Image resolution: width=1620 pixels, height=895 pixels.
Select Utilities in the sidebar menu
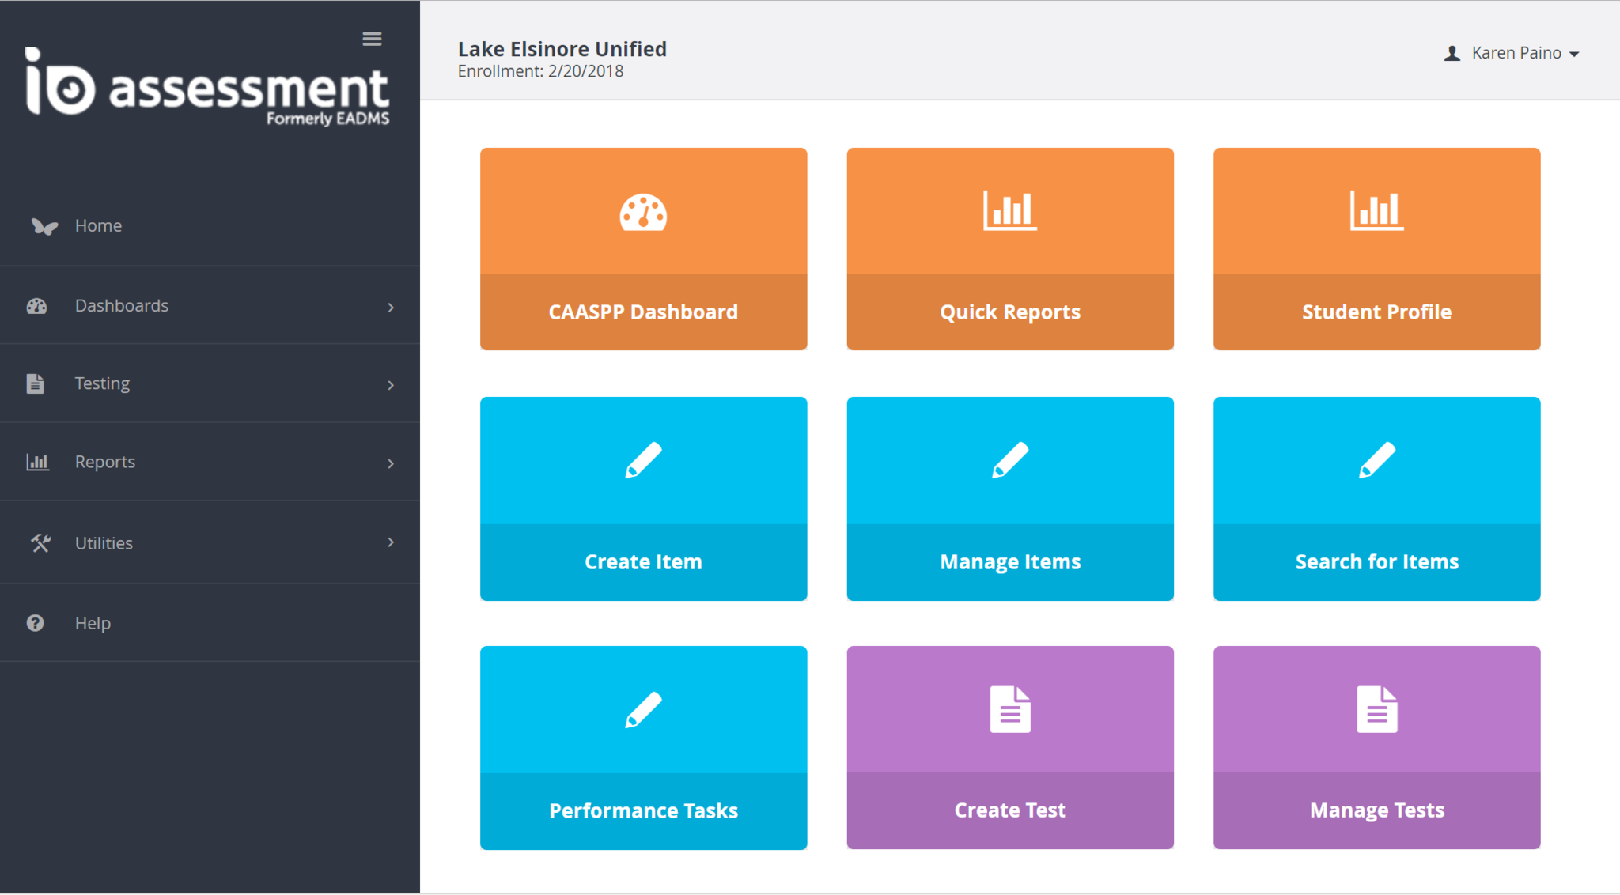(104, 543)
